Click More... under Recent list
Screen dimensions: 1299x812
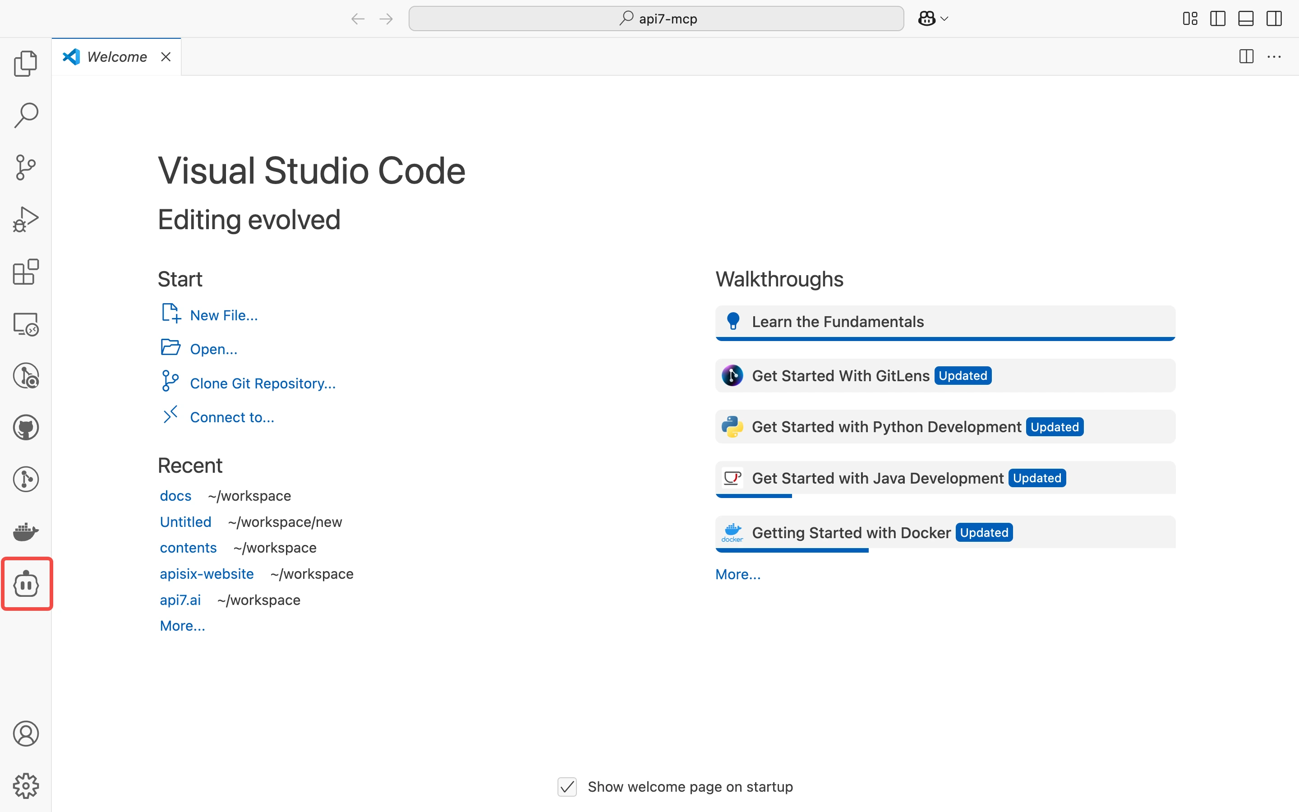[x=183, y=626]
